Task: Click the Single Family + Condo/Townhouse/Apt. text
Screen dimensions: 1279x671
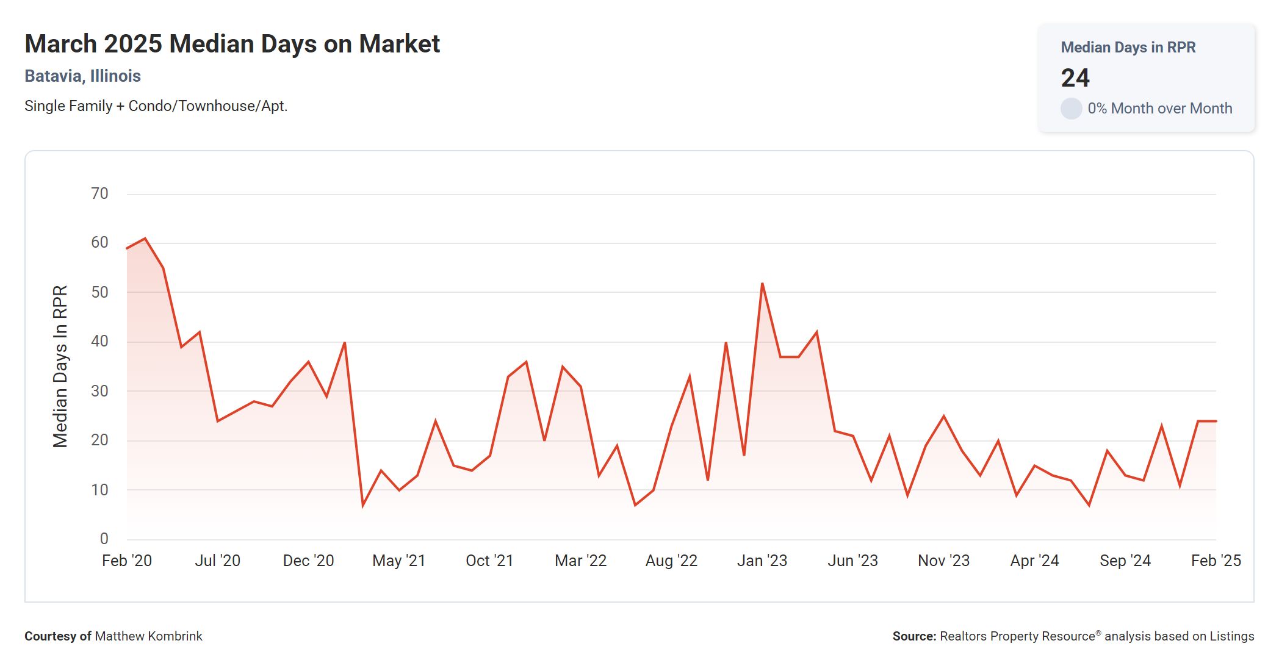Action: click(x=156, y=106)
